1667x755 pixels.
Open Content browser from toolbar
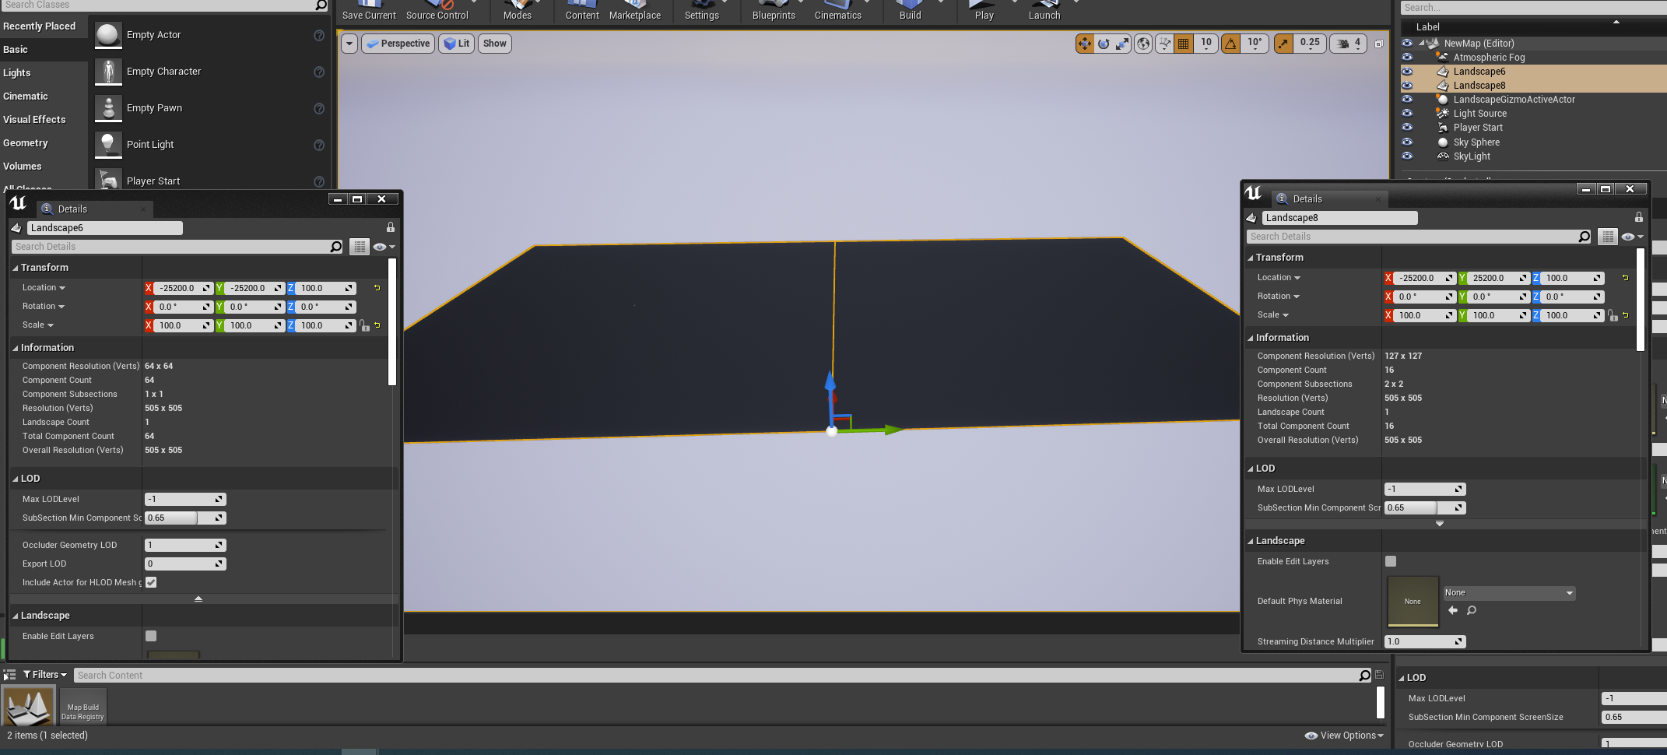point(582,11)
